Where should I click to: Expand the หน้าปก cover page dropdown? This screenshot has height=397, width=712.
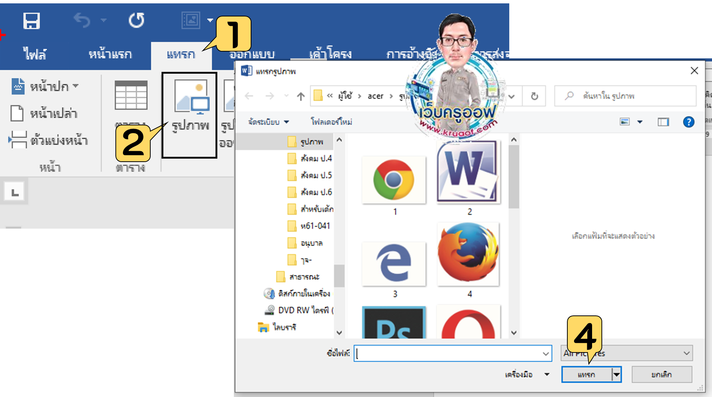[76, 86]
